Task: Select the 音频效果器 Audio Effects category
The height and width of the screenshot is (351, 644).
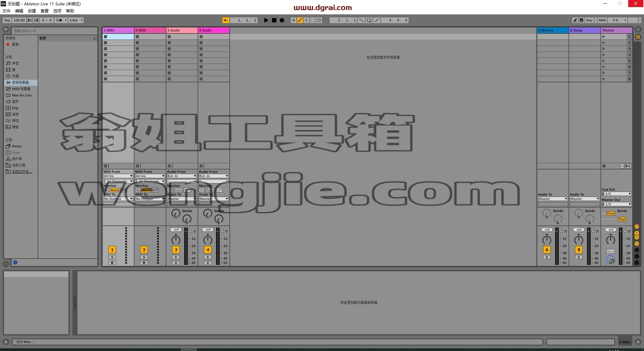Action: (20, 82)
